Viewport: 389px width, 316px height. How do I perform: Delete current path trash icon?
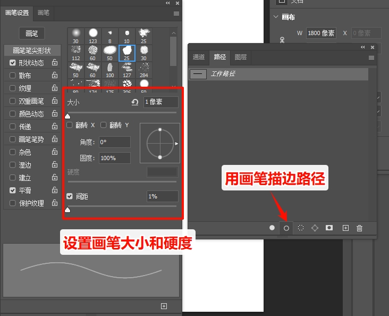tap(359, 228)
